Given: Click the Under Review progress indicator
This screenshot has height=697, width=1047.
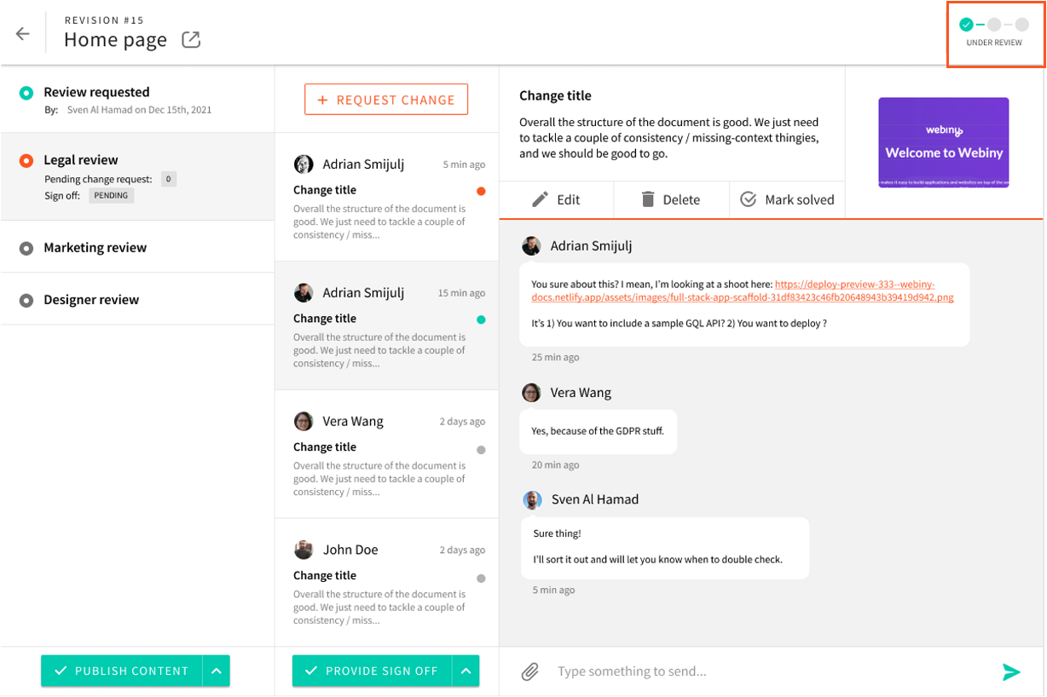Looking at the screenshot, I should [x=994, y=32].
